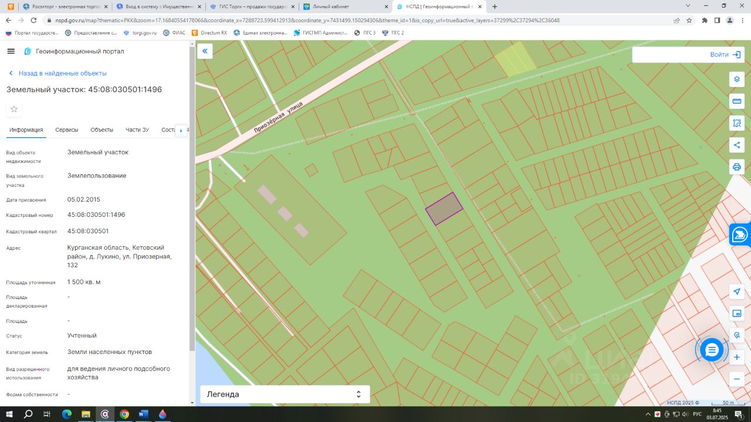Click the Войти login button
Image resolution: width=751 pixels, height=422 pixels.
[x=725, y=55]
